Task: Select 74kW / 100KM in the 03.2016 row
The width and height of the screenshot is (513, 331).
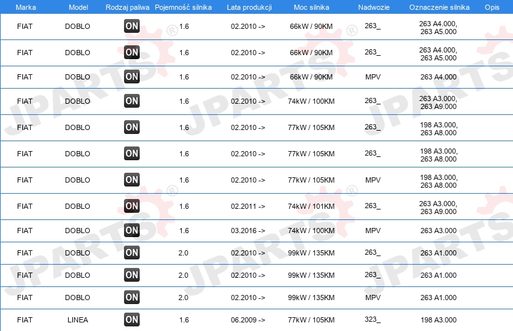Action: (x=311, y=231)
